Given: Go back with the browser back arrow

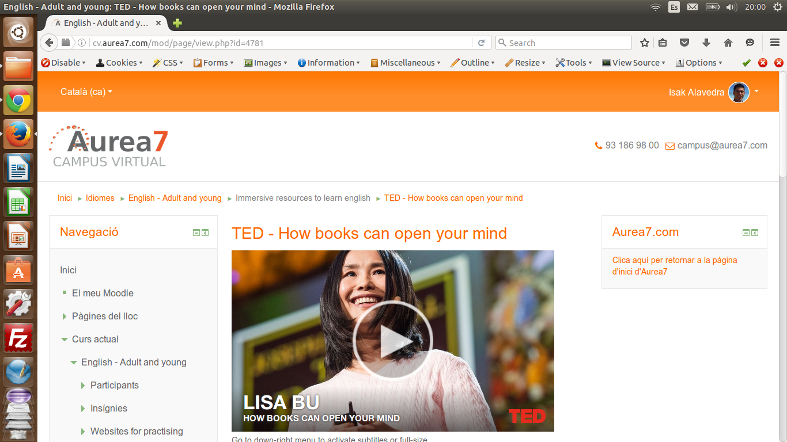Looking at the screenshot, I should pyautogui.click(x=49, y=43).
